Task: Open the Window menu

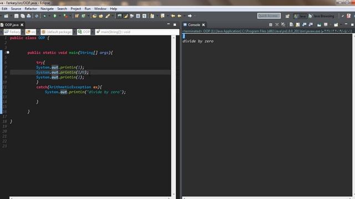Action: point(100,9)
